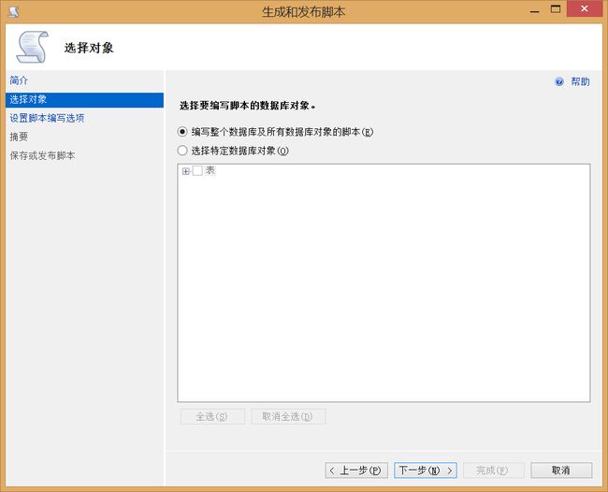This screenshot has width=608, height=492.
Task: Click the 取消全选(D) button
Action: tap(288, 417)
